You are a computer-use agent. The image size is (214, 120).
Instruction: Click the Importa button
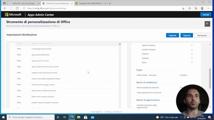tap(173, 35)
